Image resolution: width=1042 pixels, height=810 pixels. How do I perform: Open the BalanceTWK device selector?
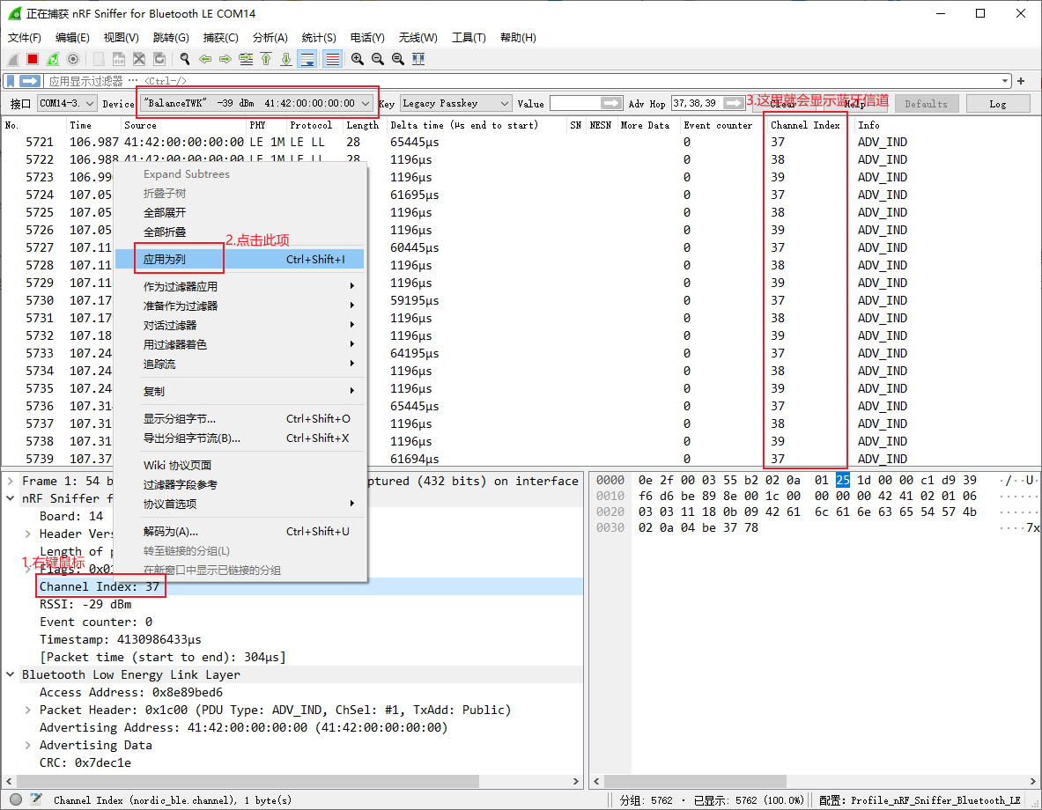tap(255, 103)
